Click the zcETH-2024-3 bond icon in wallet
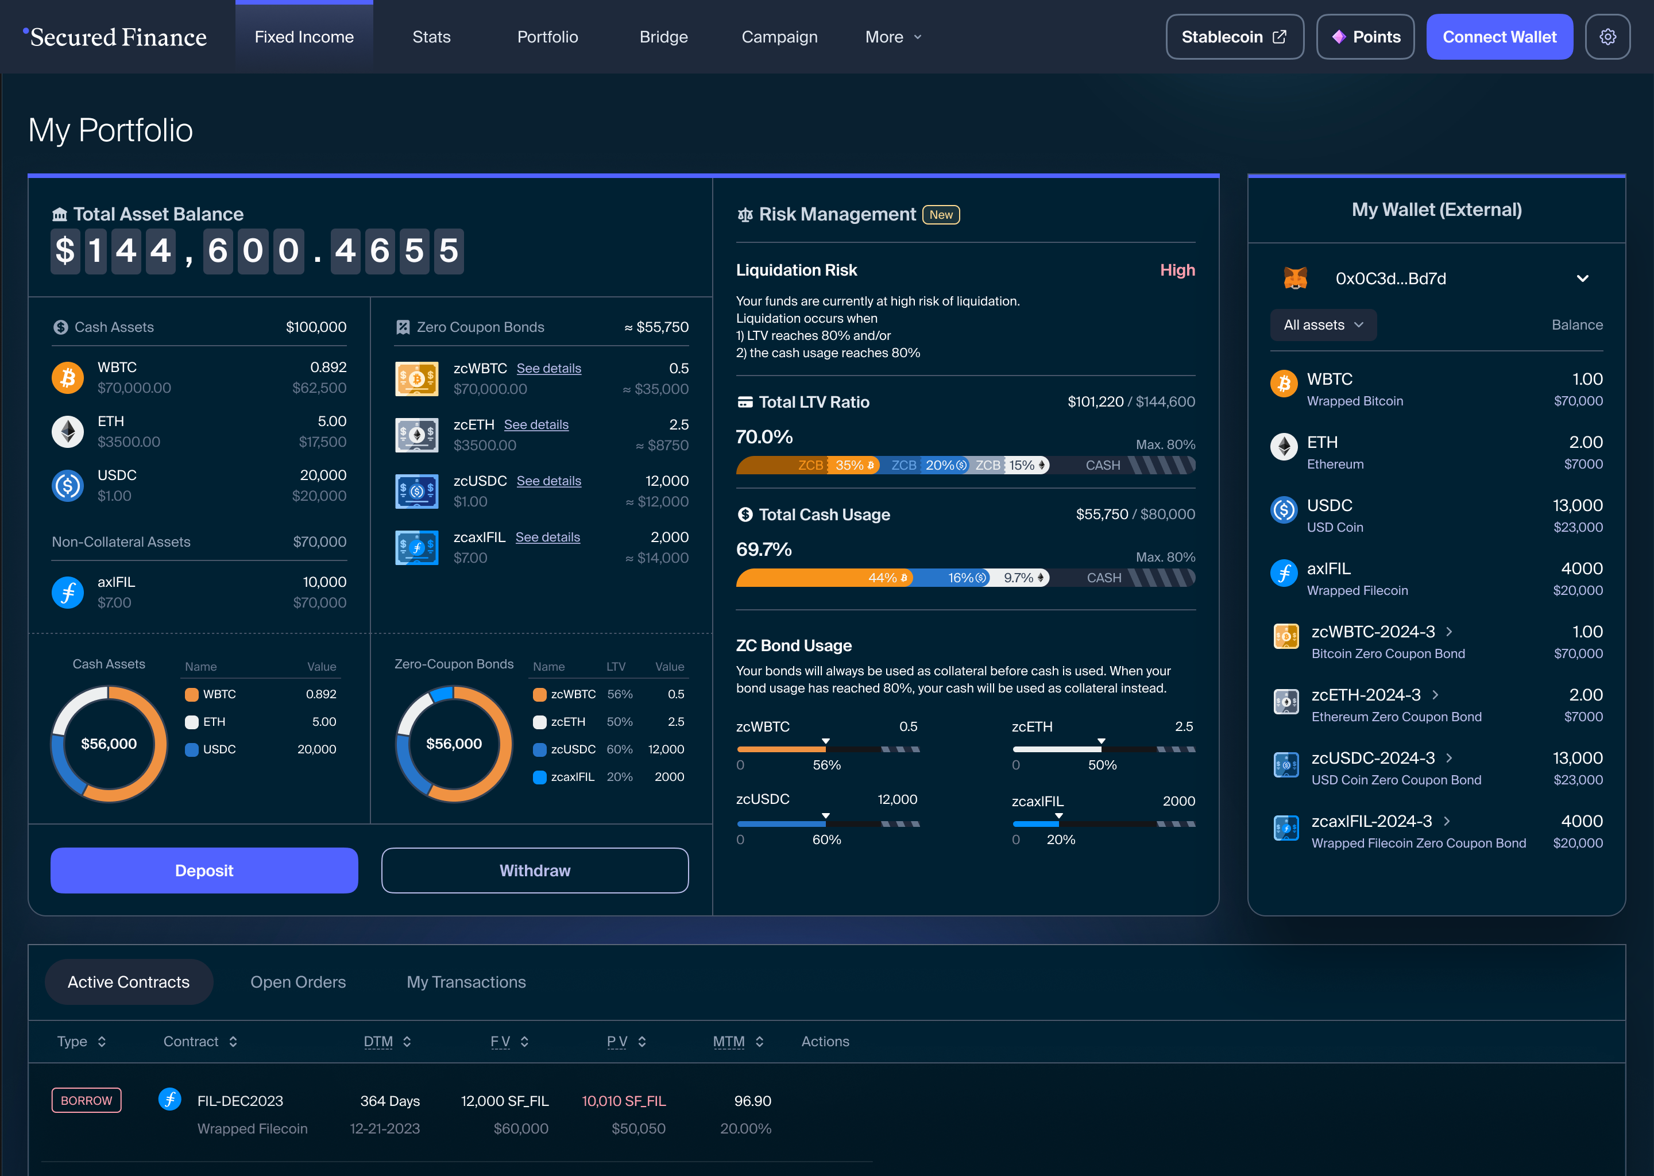The width and height of the screenshot is (1654, 1176). click(1286, 701)
